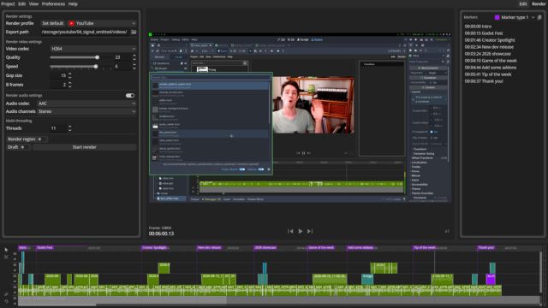Open the View menu

[33, 3]
